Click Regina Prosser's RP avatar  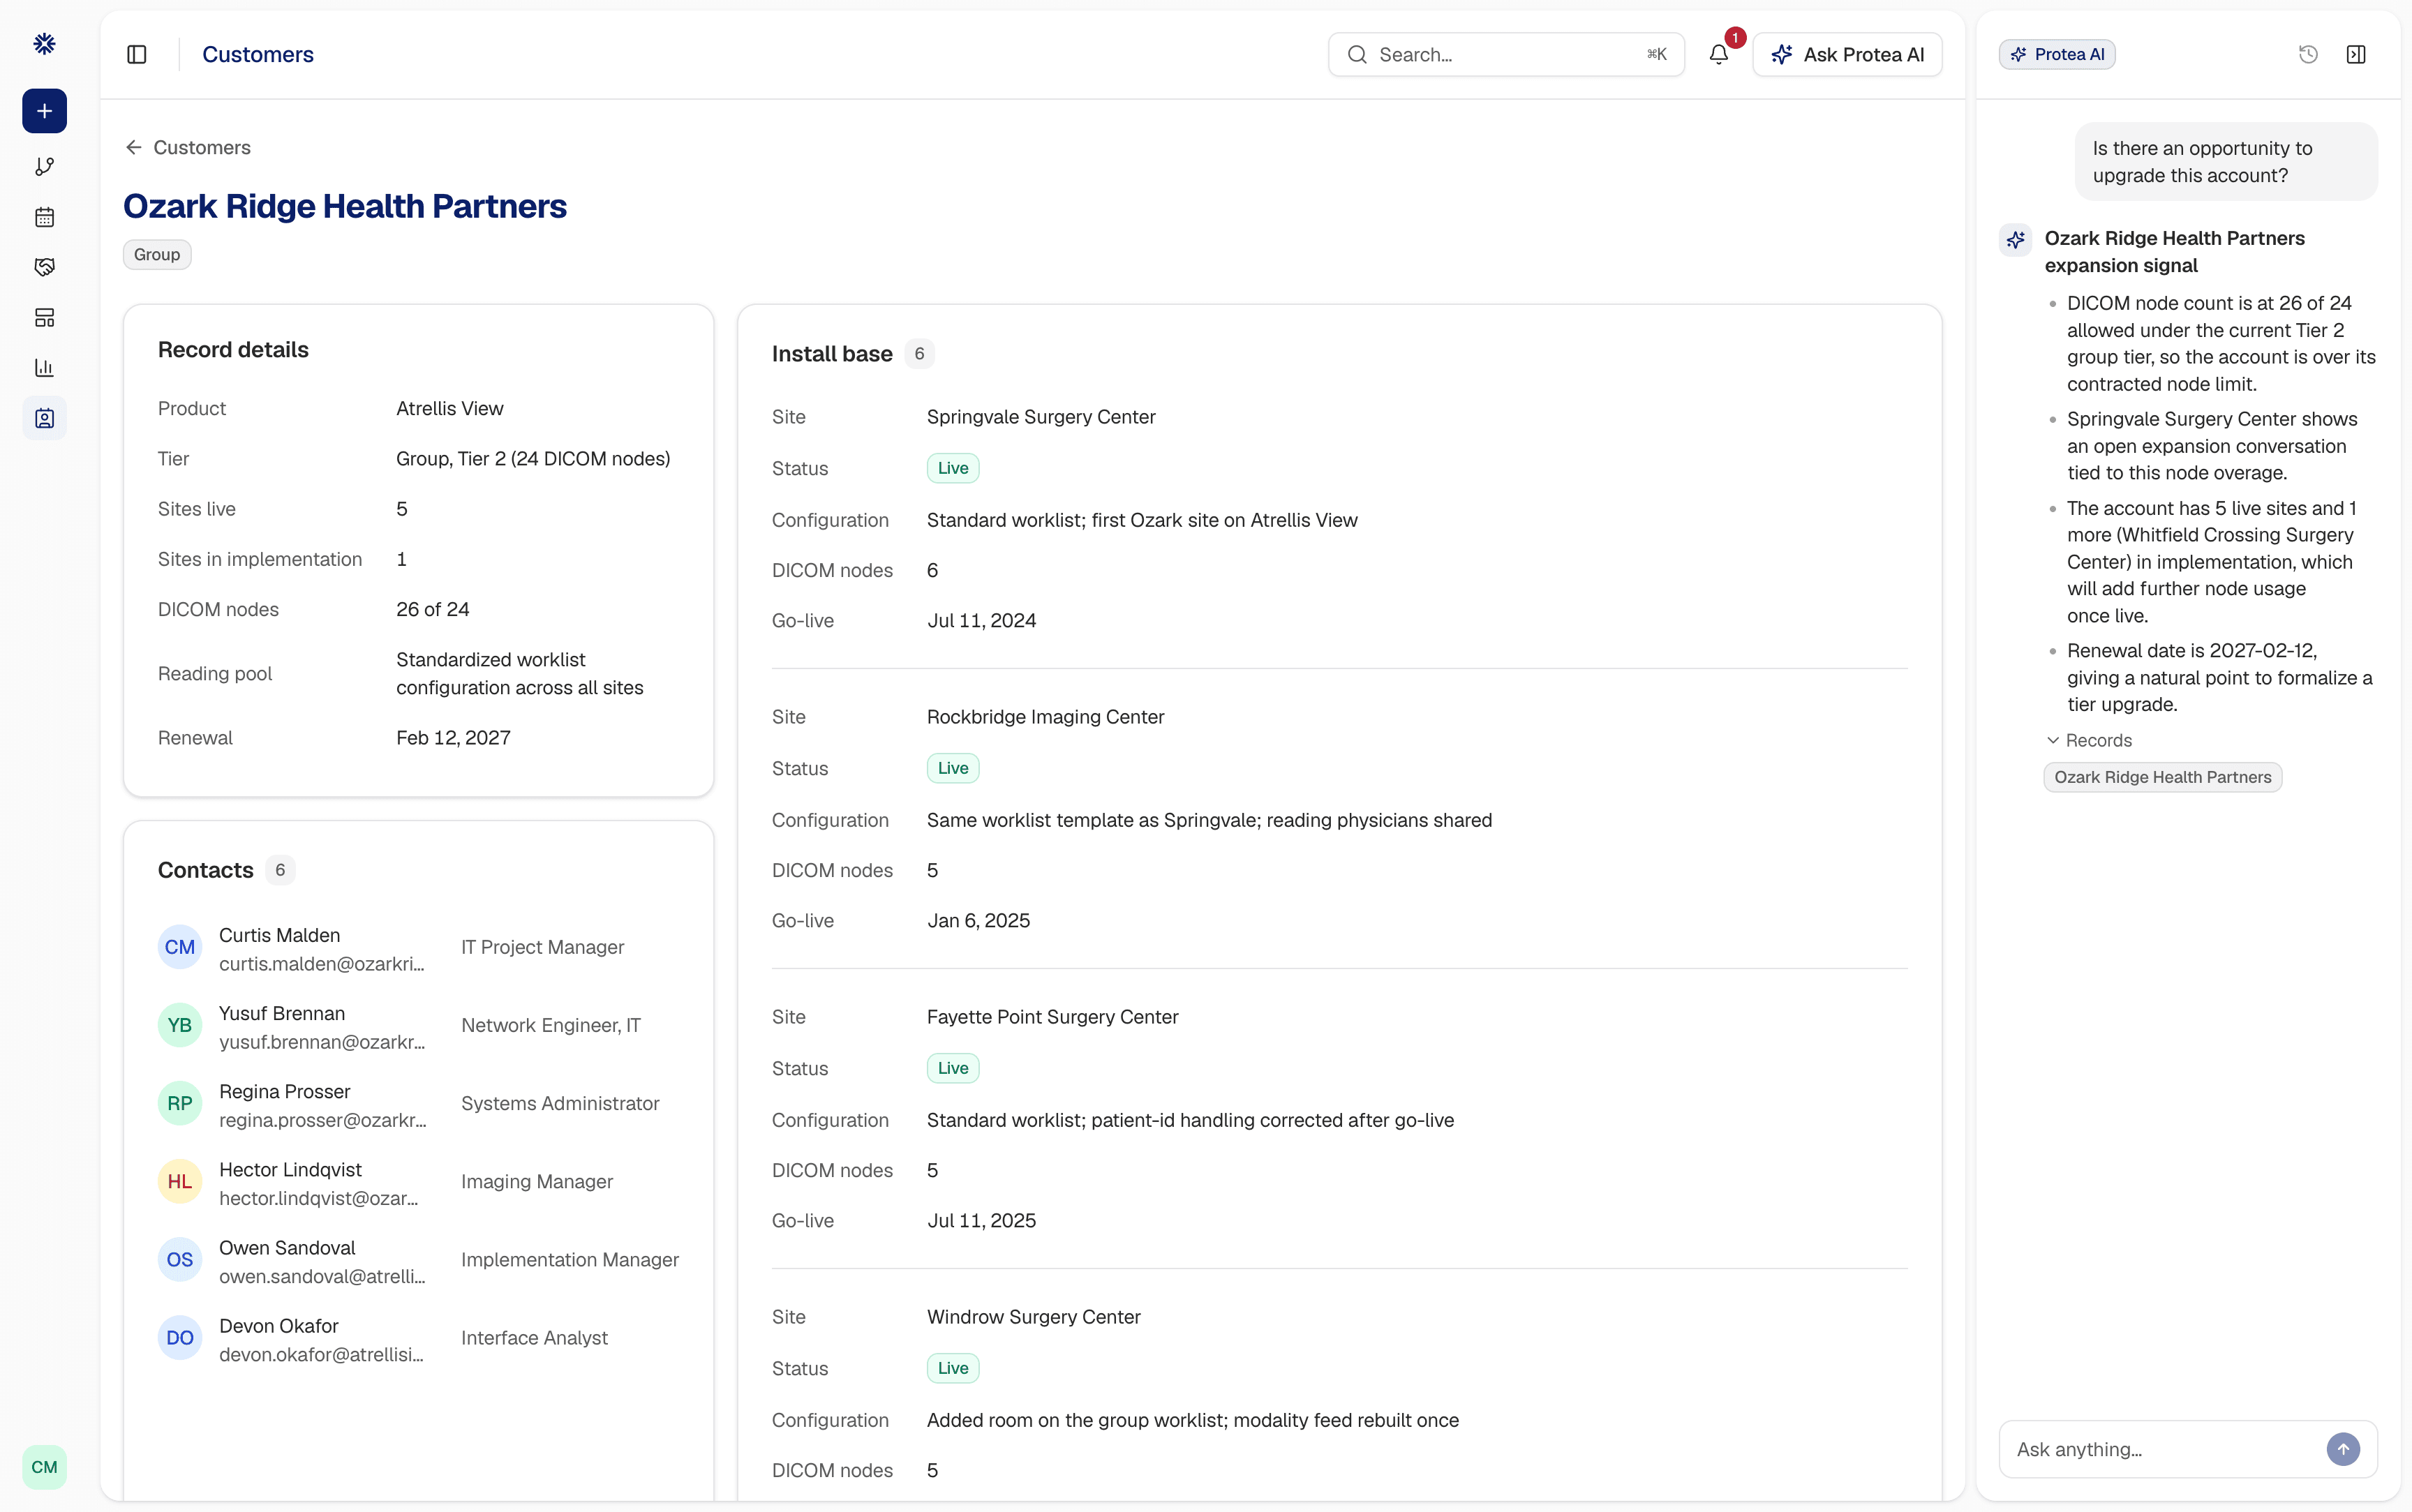tap(180, 1103)
